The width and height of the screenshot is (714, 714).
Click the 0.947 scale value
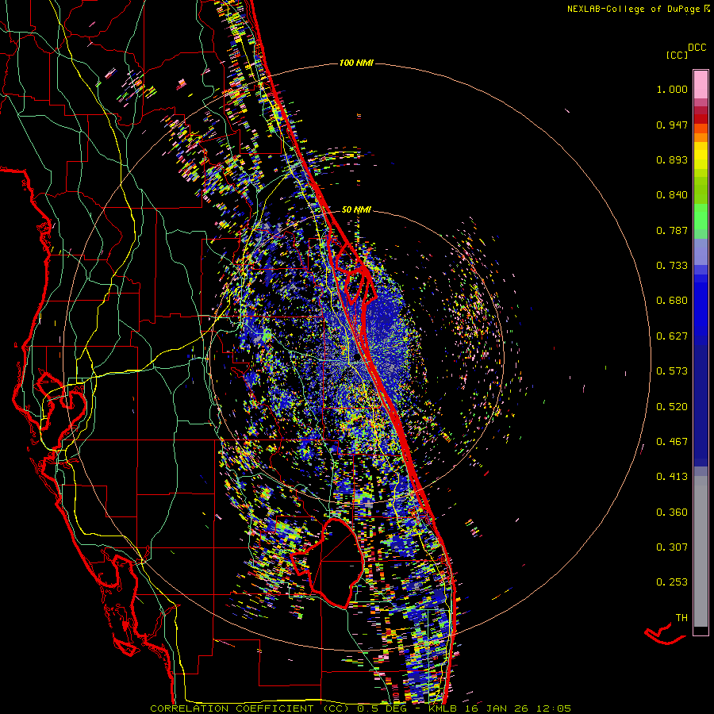click(x=672, y=125)
